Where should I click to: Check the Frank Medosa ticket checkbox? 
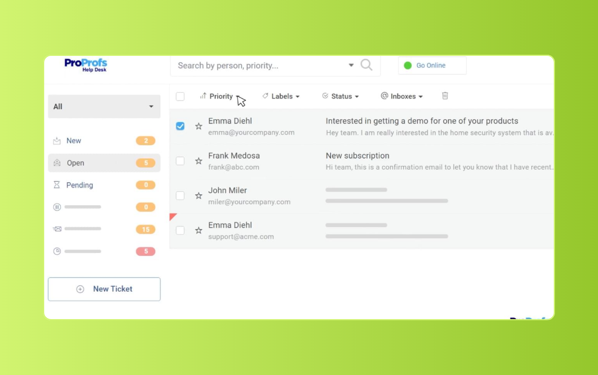180,161
